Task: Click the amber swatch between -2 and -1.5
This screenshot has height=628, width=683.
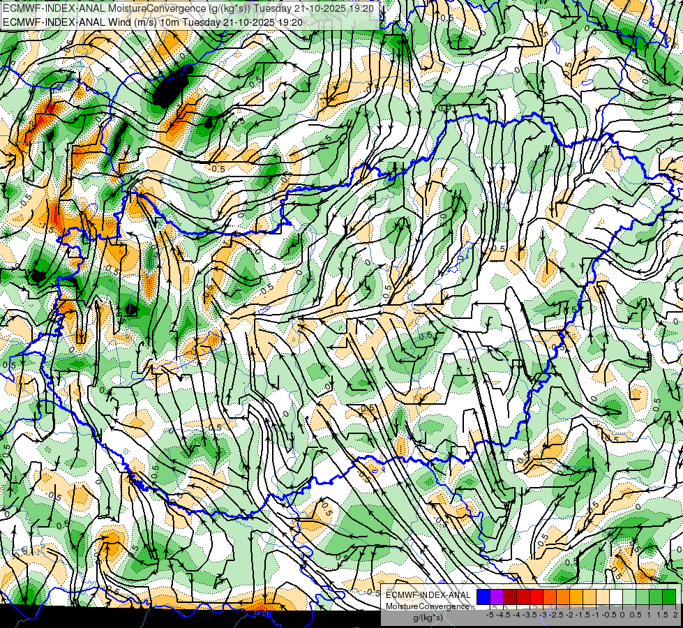Action: pos(576,597)
